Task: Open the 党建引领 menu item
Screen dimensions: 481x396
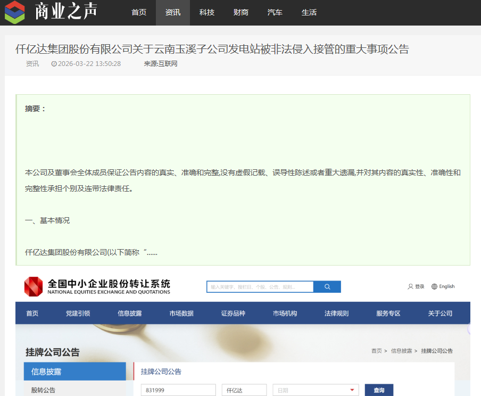Action: (x=78, y=313)
